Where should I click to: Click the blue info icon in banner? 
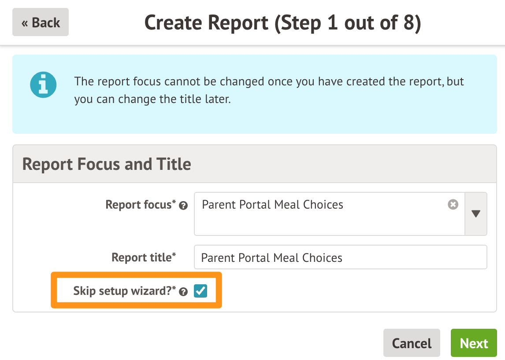click(x=44, y=84)
